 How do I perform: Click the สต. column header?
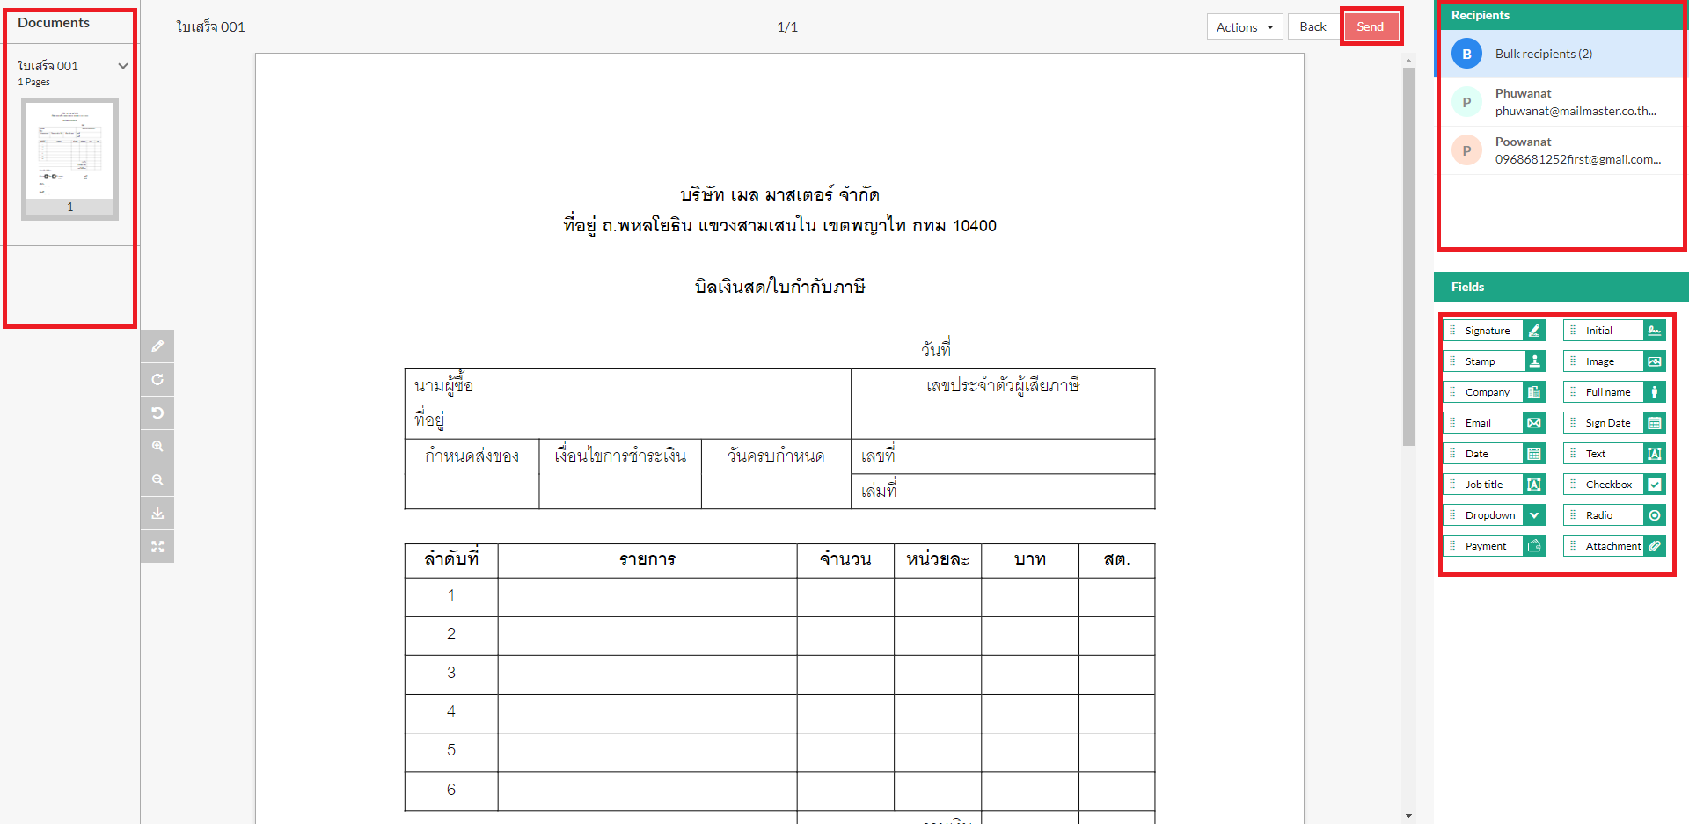(x=1117, y=560)
